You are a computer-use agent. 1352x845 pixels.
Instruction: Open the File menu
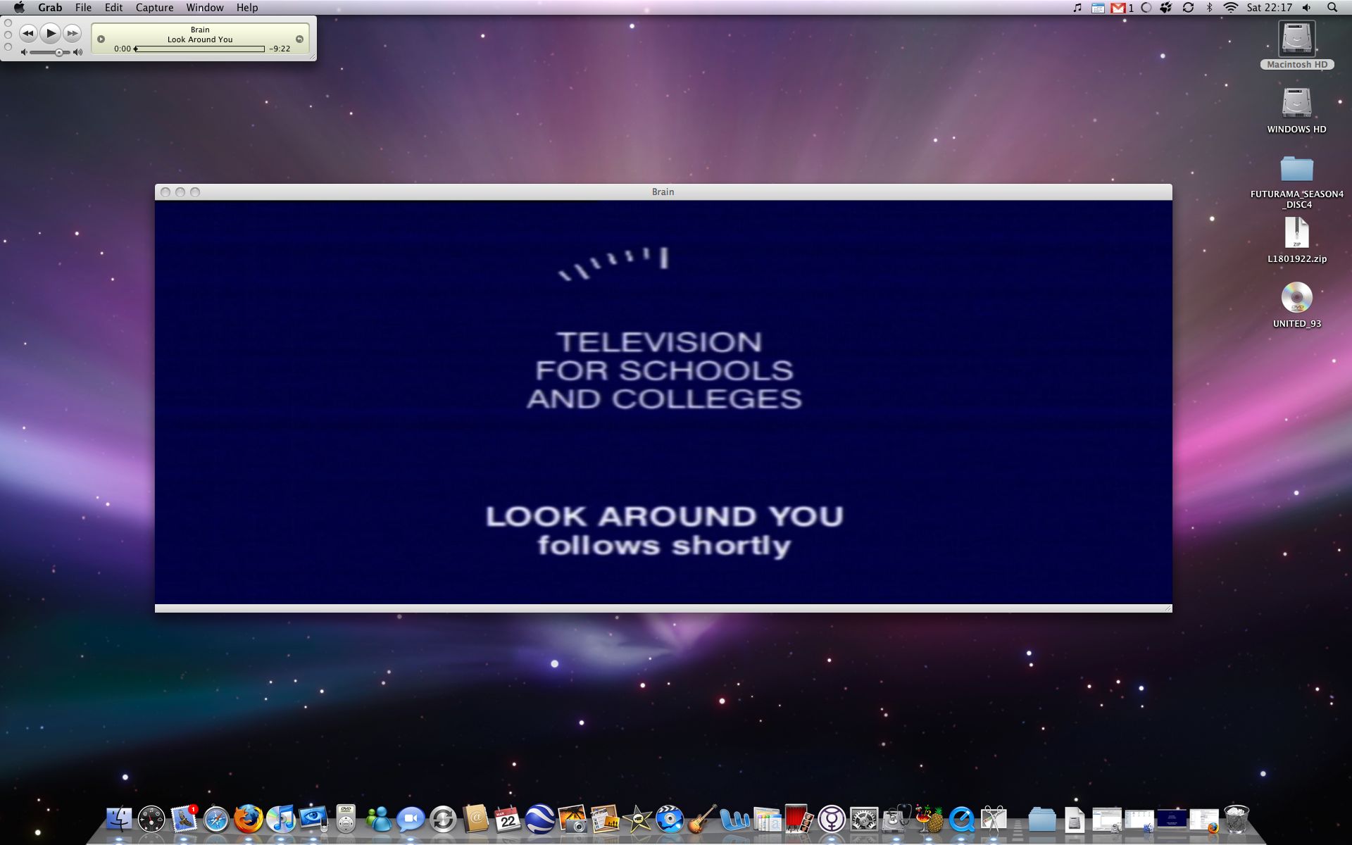(x=83, y=8)
